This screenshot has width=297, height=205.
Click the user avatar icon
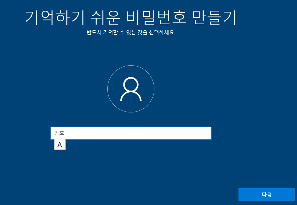click(x=131, y=89)
